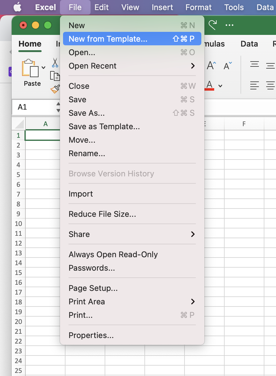Select New from Template...
Image resolution: width=276 pixels, height=376 pixels.
132,39
